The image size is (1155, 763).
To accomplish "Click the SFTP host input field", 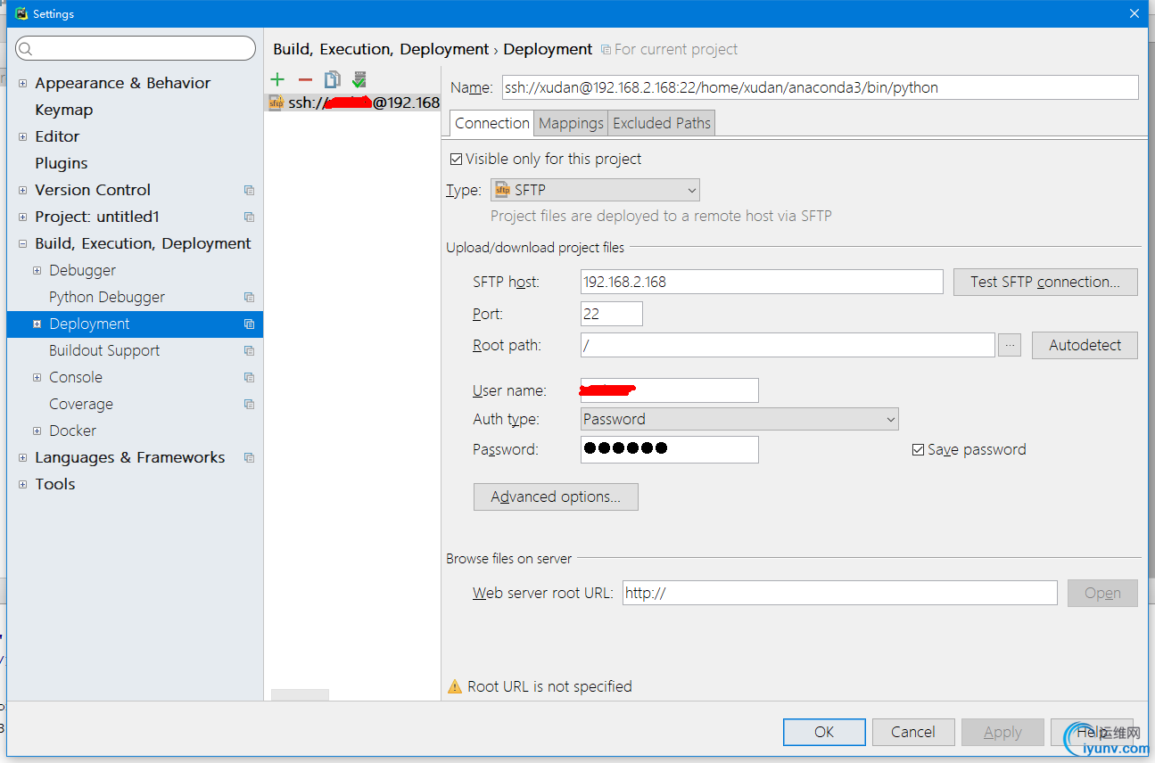I will [x=761, y=282].
